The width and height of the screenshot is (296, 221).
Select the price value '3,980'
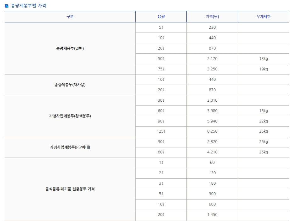(212, 111)
